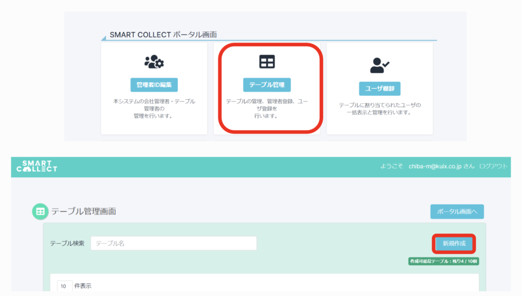This screenshot has width=522, height=296.
Task: Click description text under 管理者ID編集
Action: pyautogui.click(x=154, y=109)
